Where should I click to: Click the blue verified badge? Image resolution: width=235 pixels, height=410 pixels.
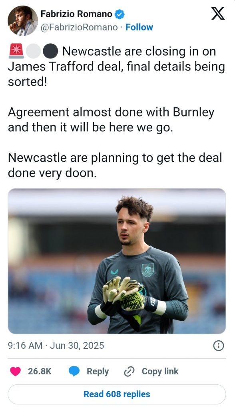(119, 14)
